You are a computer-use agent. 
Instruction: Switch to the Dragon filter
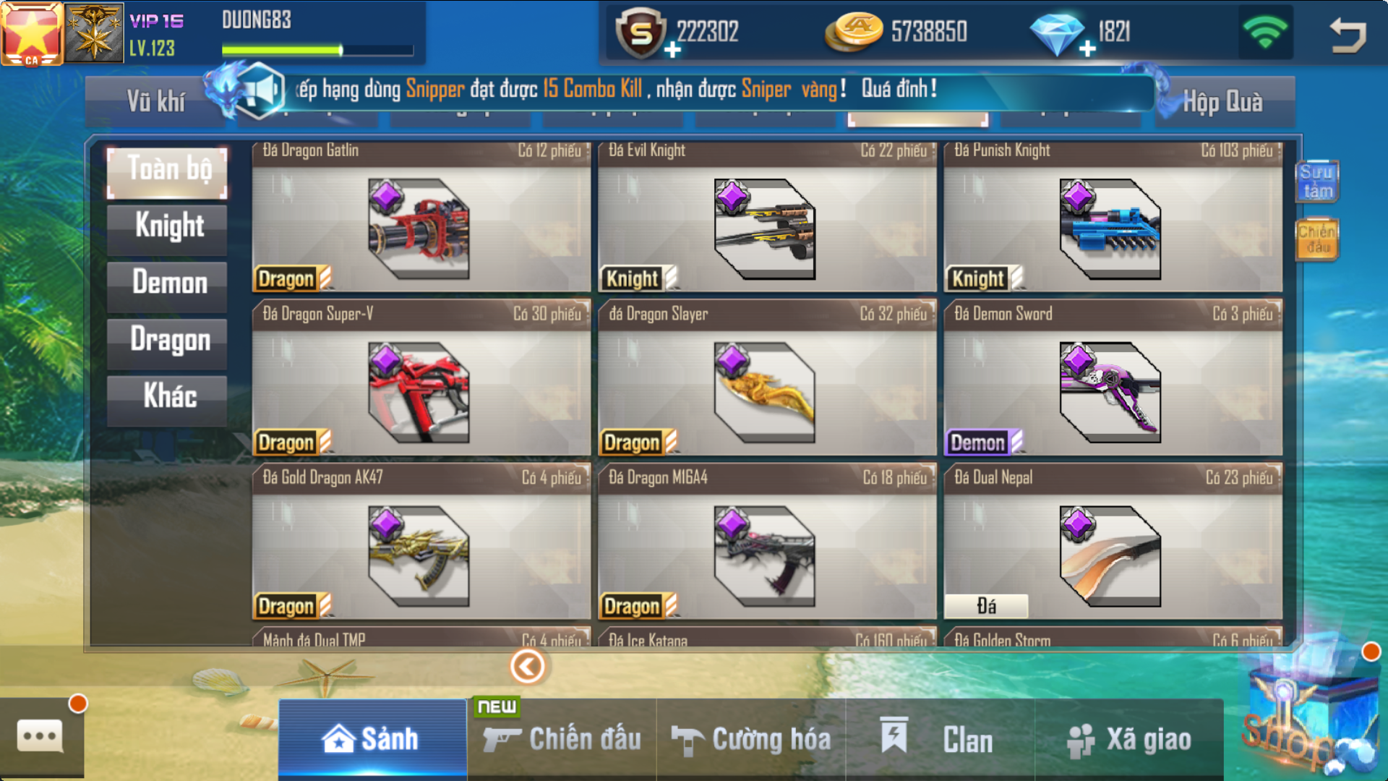168,340
